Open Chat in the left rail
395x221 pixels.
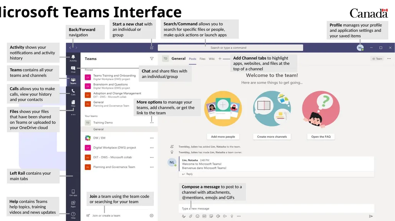(x=73, y=69)
